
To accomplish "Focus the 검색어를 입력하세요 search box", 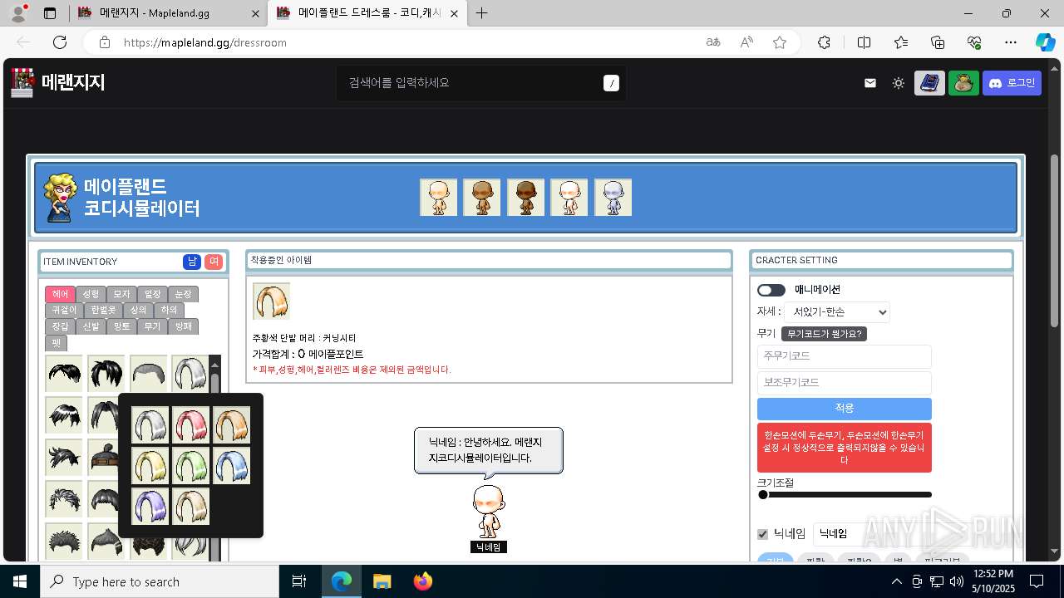I will pos(481,83).
